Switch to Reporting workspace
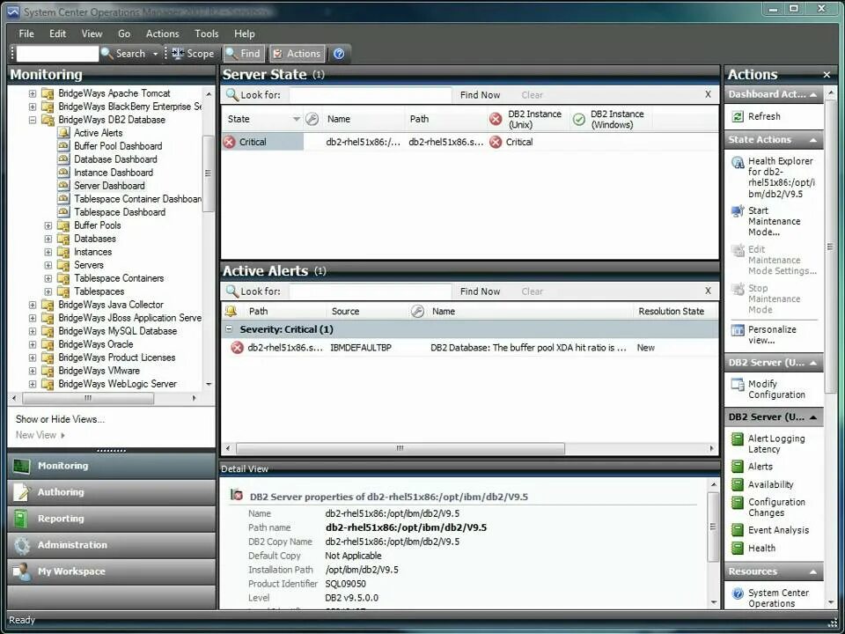 tap(111, 519)
